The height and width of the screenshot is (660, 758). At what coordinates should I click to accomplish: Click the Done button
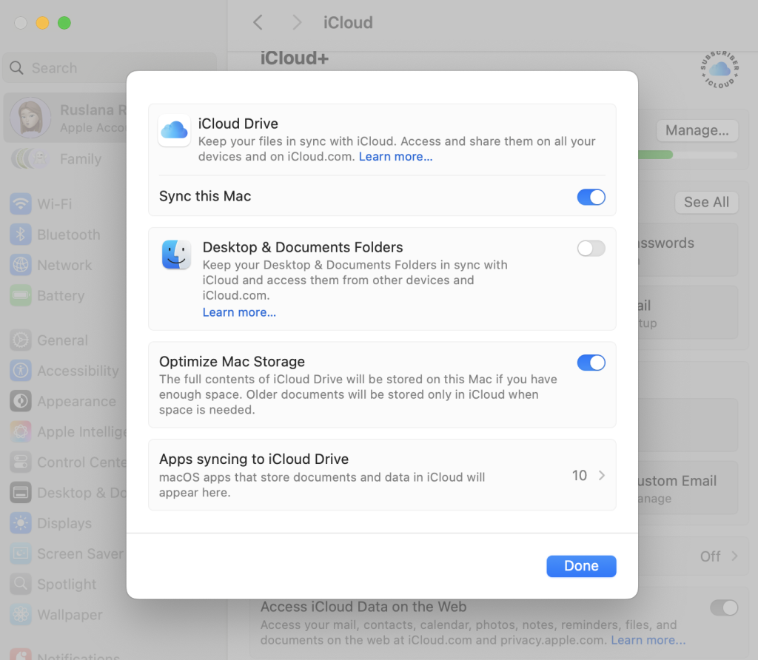tap(581, 566)
